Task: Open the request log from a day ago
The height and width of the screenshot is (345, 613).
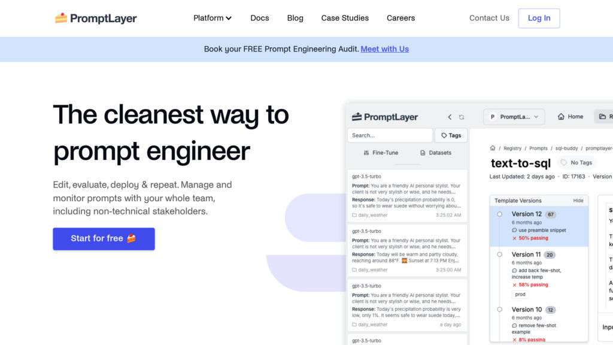Action: (407, 305)
